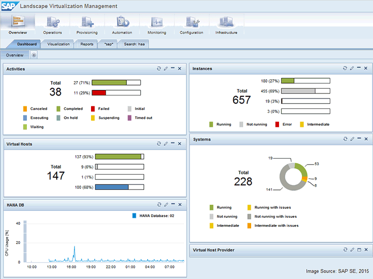Open the Automation section icon
Screen dimensions: 373x279
(122, 22)
